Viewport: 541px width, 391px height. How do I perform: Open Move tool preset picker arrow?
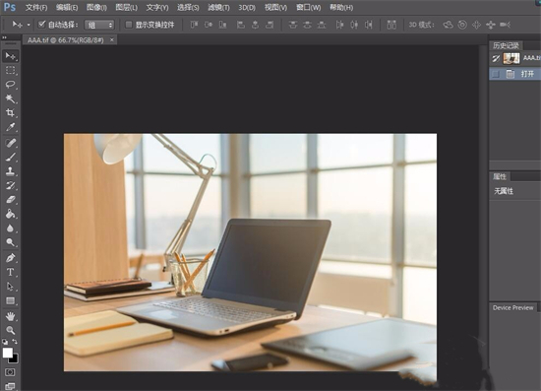click(x=29, y=25)
